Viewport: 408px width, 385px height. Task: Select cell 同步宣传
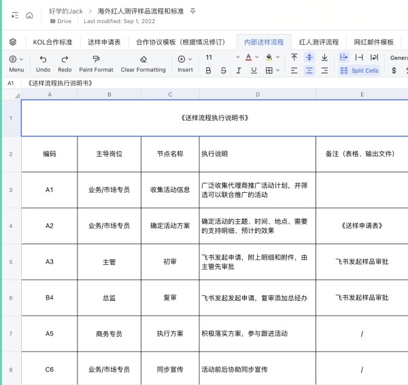coord(170,369)
